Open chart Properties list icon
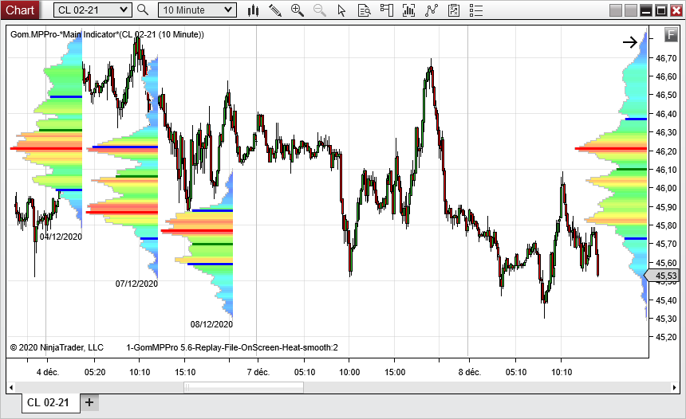Screen dimensions: 686x419 pos(476,10)
